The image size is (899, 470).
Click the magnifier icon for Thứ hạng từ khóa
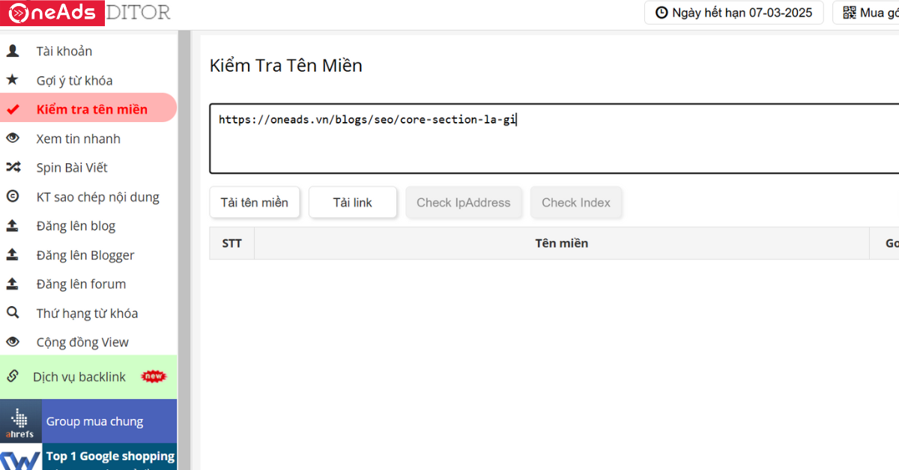pos(12,313)
